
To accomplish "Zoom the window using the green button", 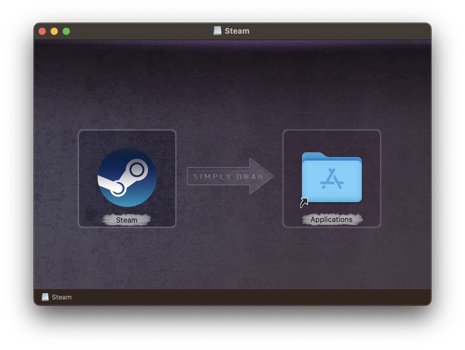I will click(x=66, y=31).
